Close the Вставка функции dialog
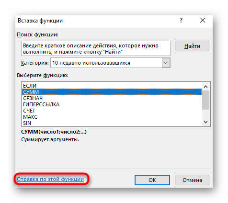This screenshot has width=228, height=203. 203,20
